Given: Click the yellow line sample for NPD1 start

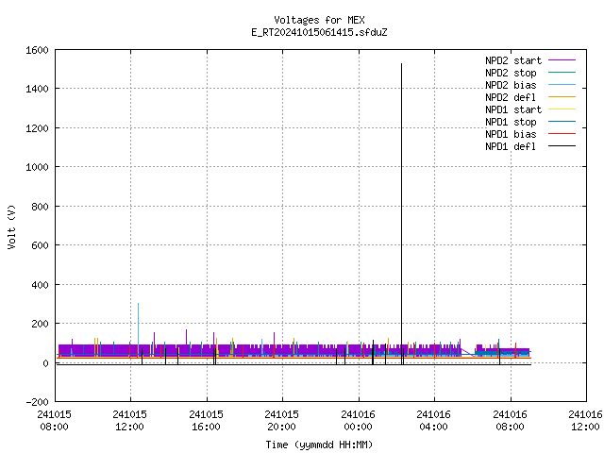Looking at the screenshot, I should click(x=562, y=109).
